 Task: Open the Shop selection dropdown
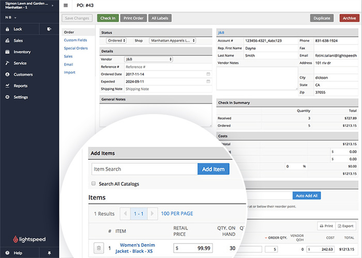(x=173, y=40)
